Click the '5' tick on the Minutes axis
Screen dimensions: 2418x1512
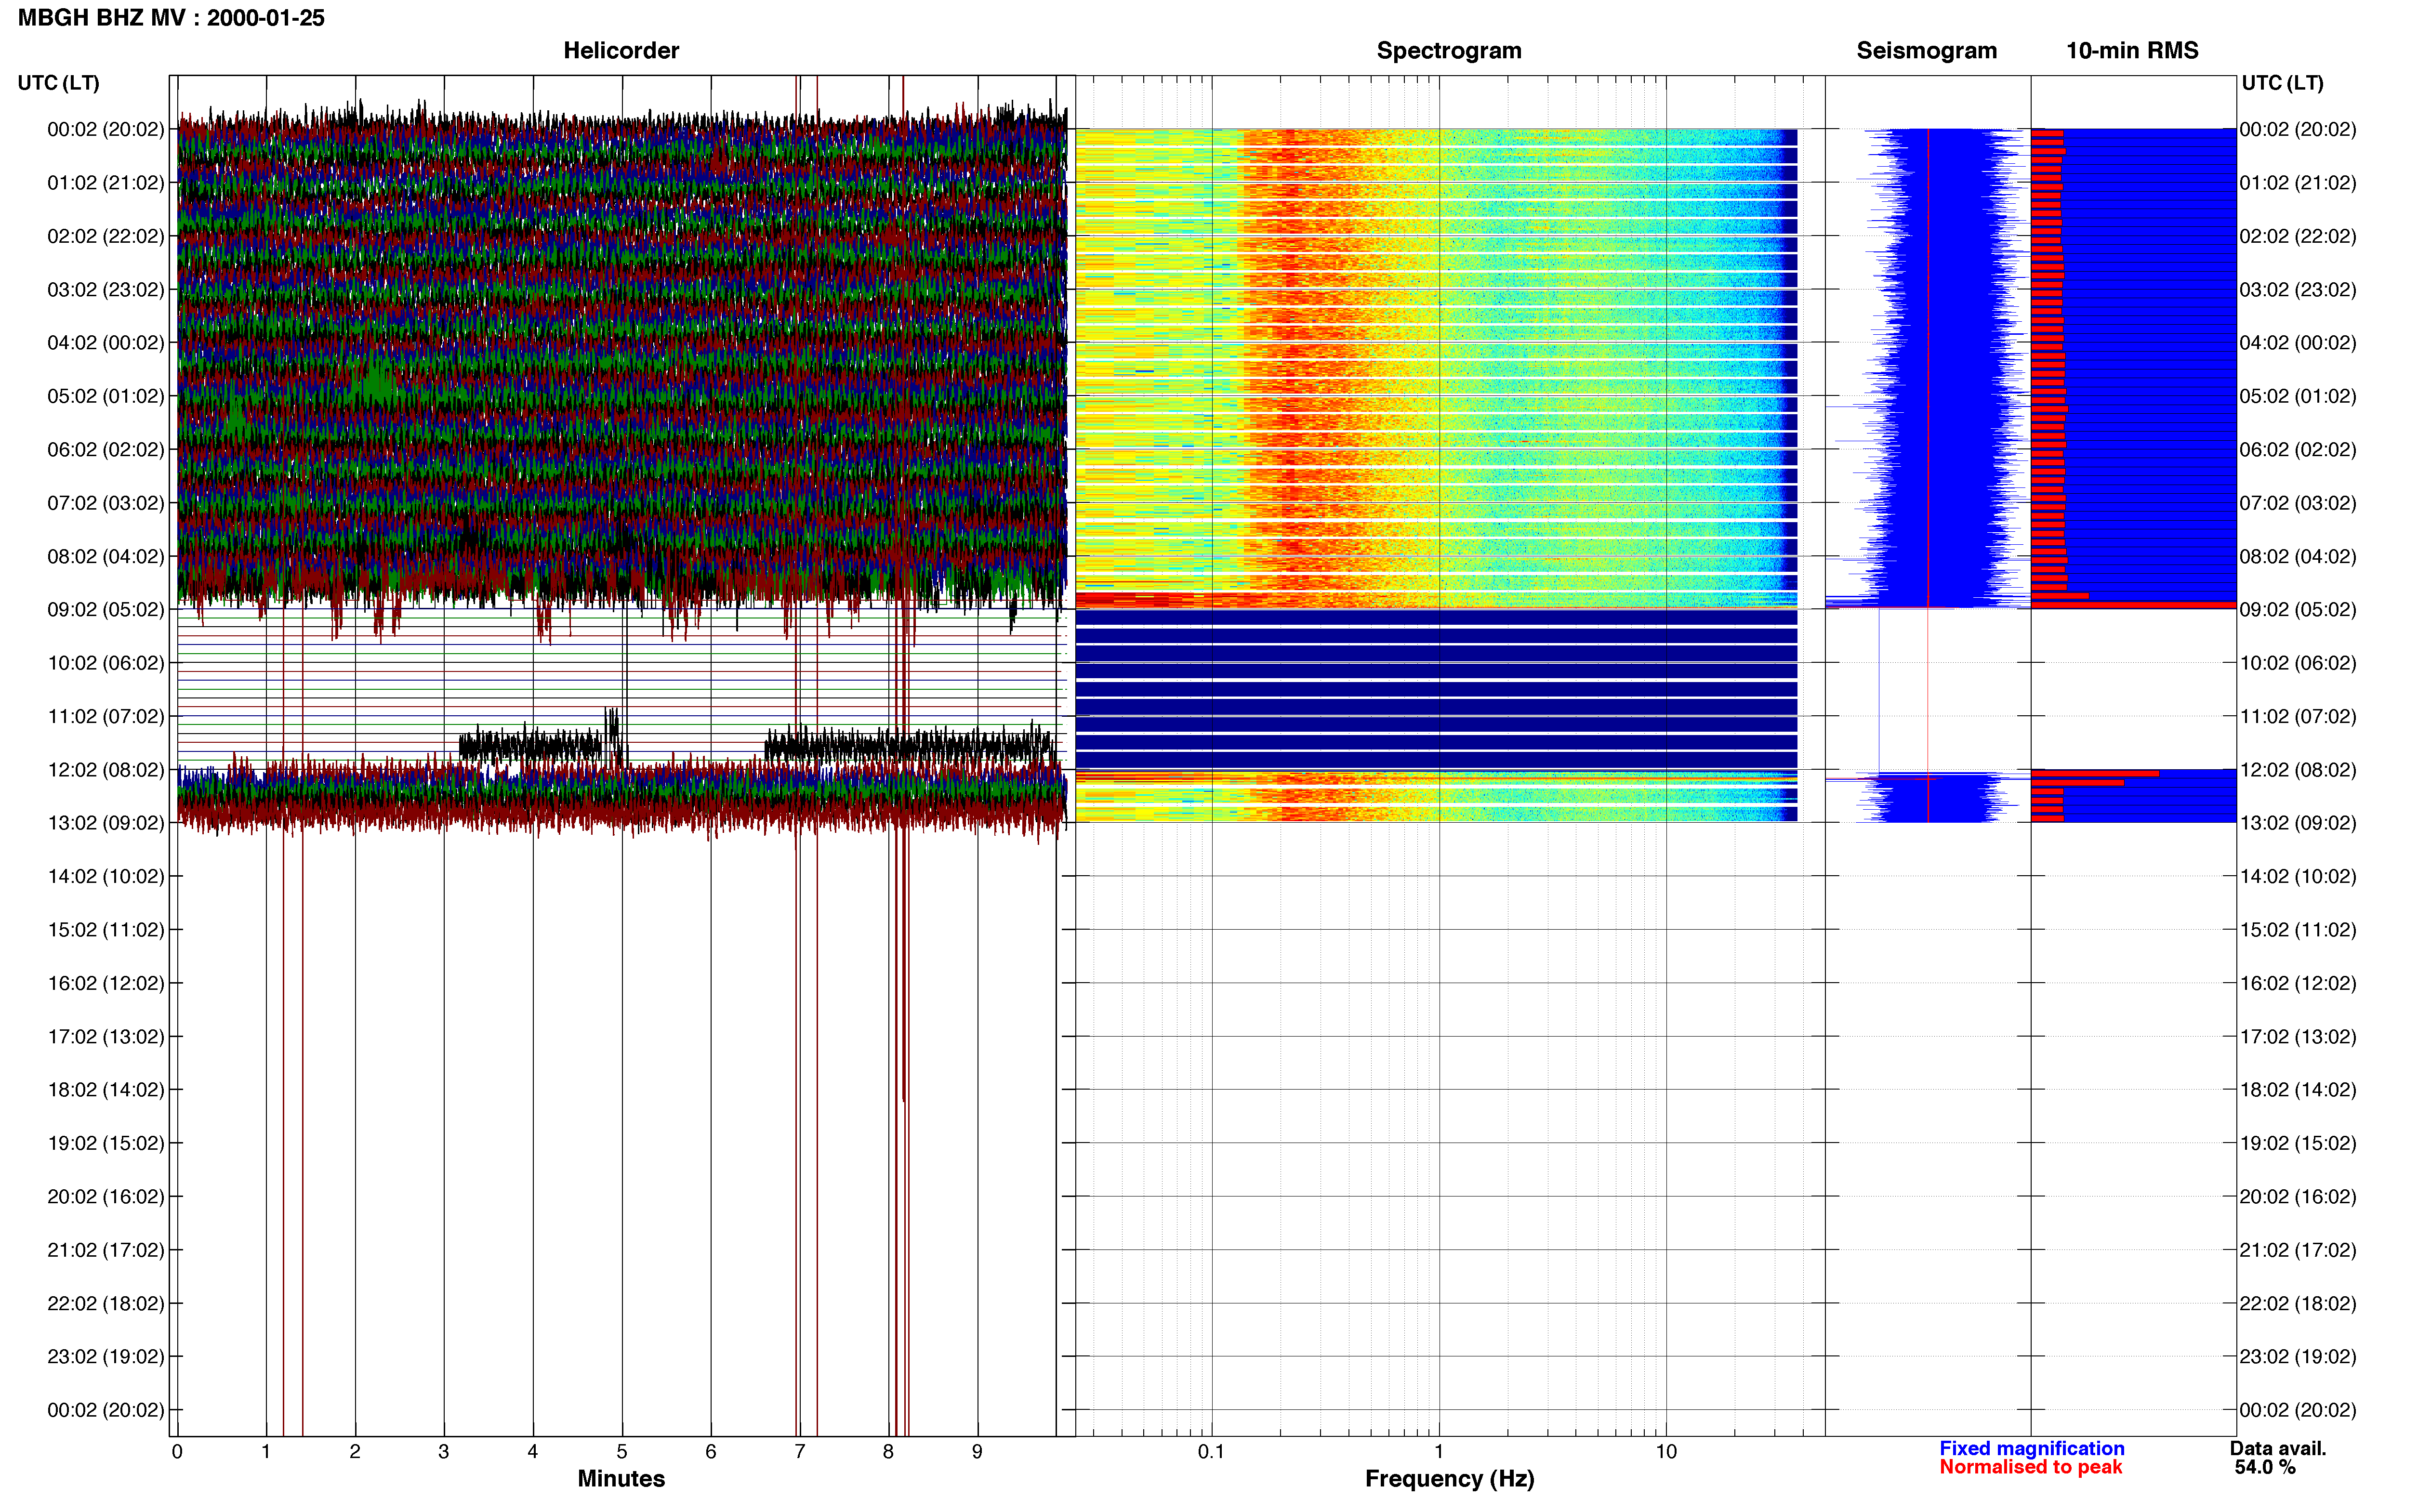pos(622,1451)
